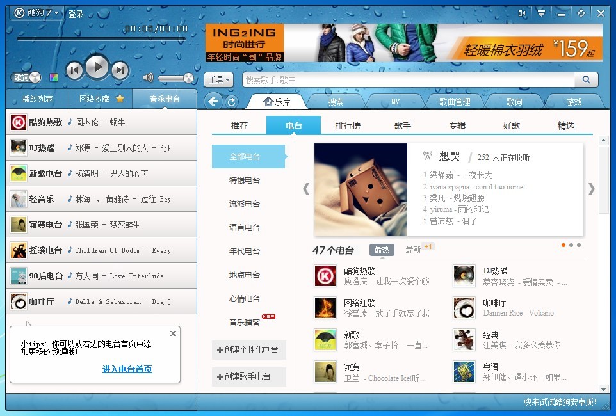Close the tips bubble with X
This screenshot has width=616, height=416.
click(173, 333)
